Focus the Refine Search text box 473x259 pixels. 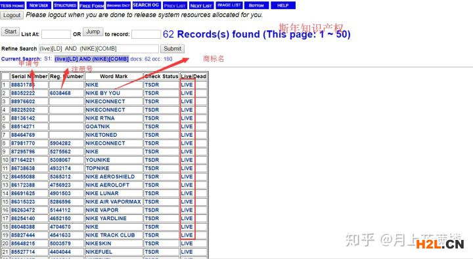pos(99,49)
